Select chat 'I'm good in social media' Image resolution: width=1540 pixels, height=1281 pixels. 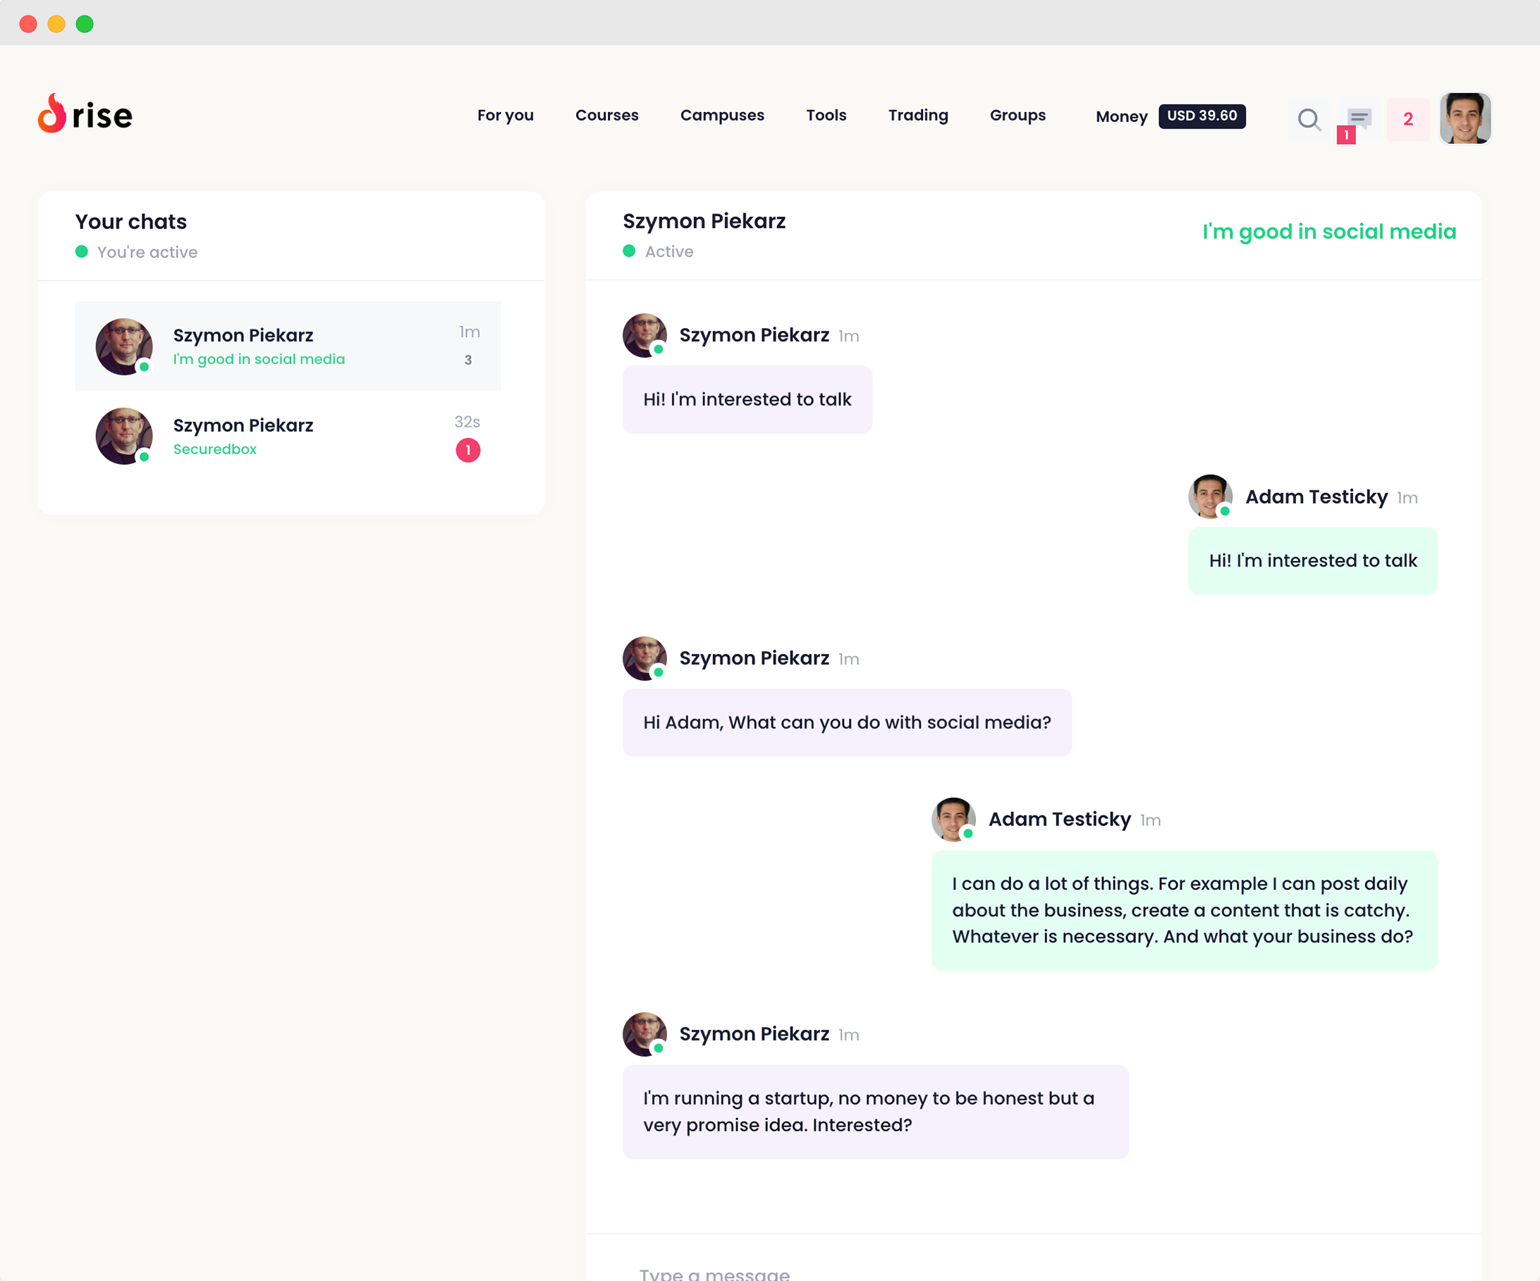(288, 346)
